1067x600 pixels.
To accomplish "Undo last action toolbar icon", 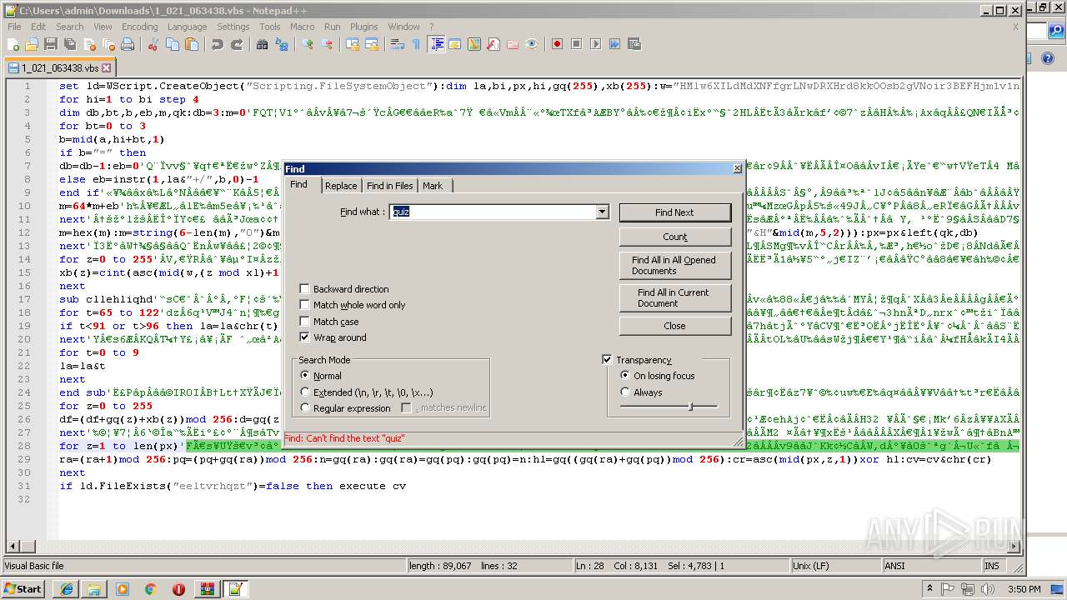I will 218,44.
